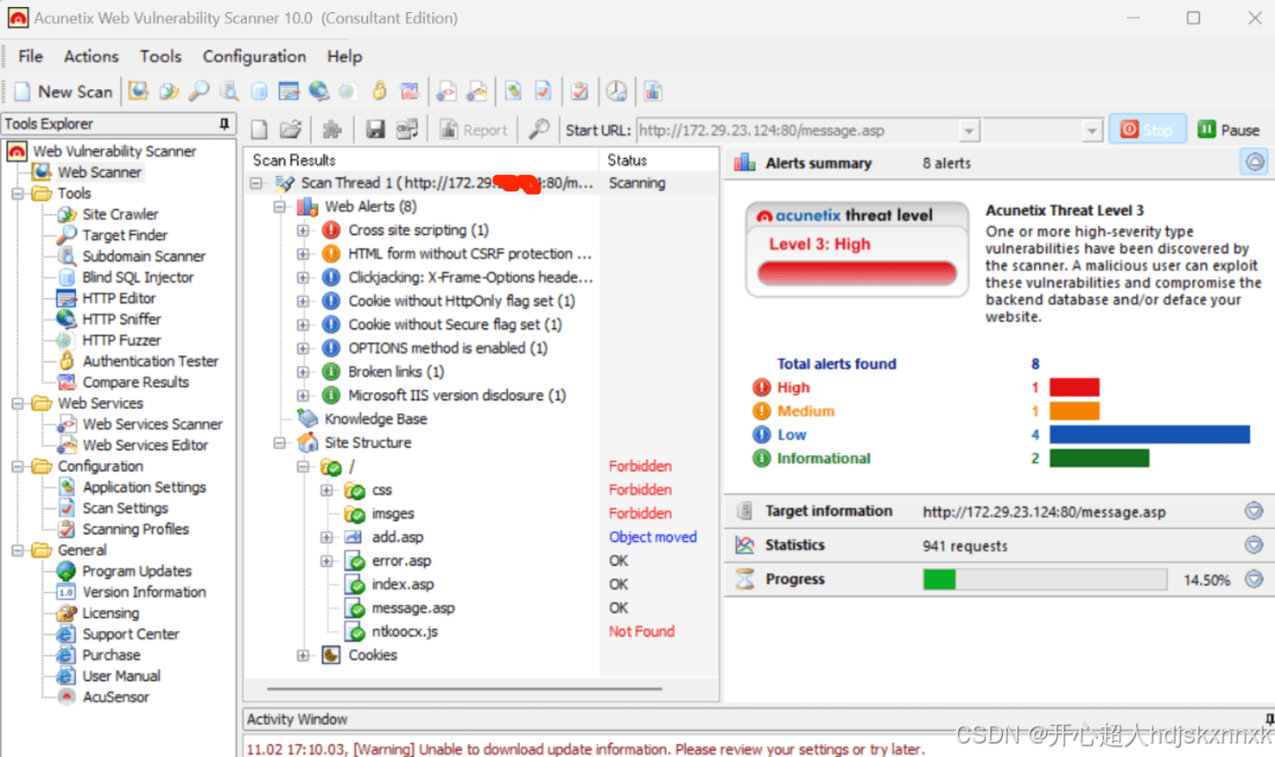1275x757 pixels.
Task: Open Scanning Profiles clipboard toolbar icon
Action: [x=579, y=91]
